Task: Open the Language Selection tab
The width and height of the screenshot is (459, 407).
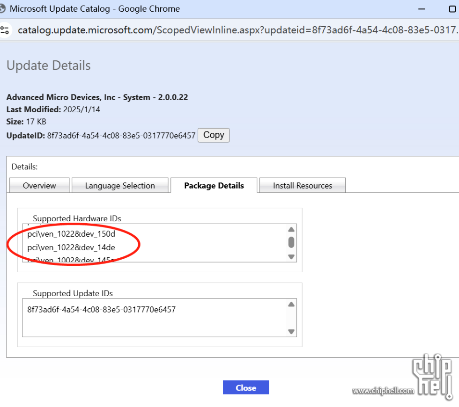Action: click(120, 185)
